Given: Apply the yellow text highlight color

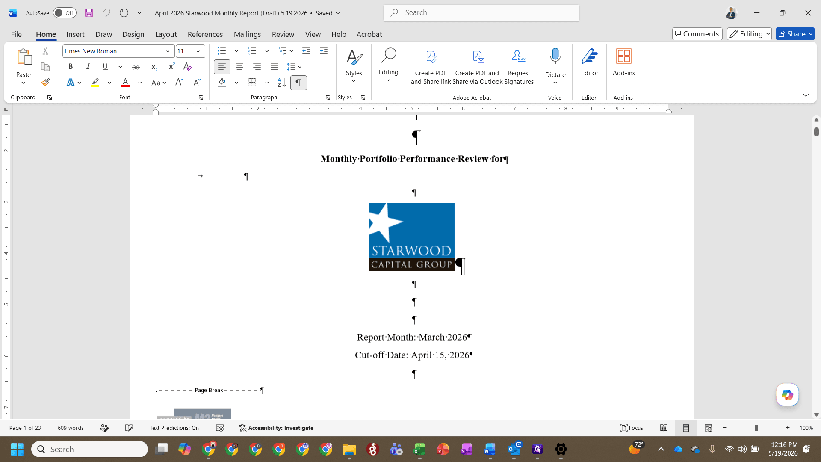Looking at the screenshot, I should [x=95, y=82].
